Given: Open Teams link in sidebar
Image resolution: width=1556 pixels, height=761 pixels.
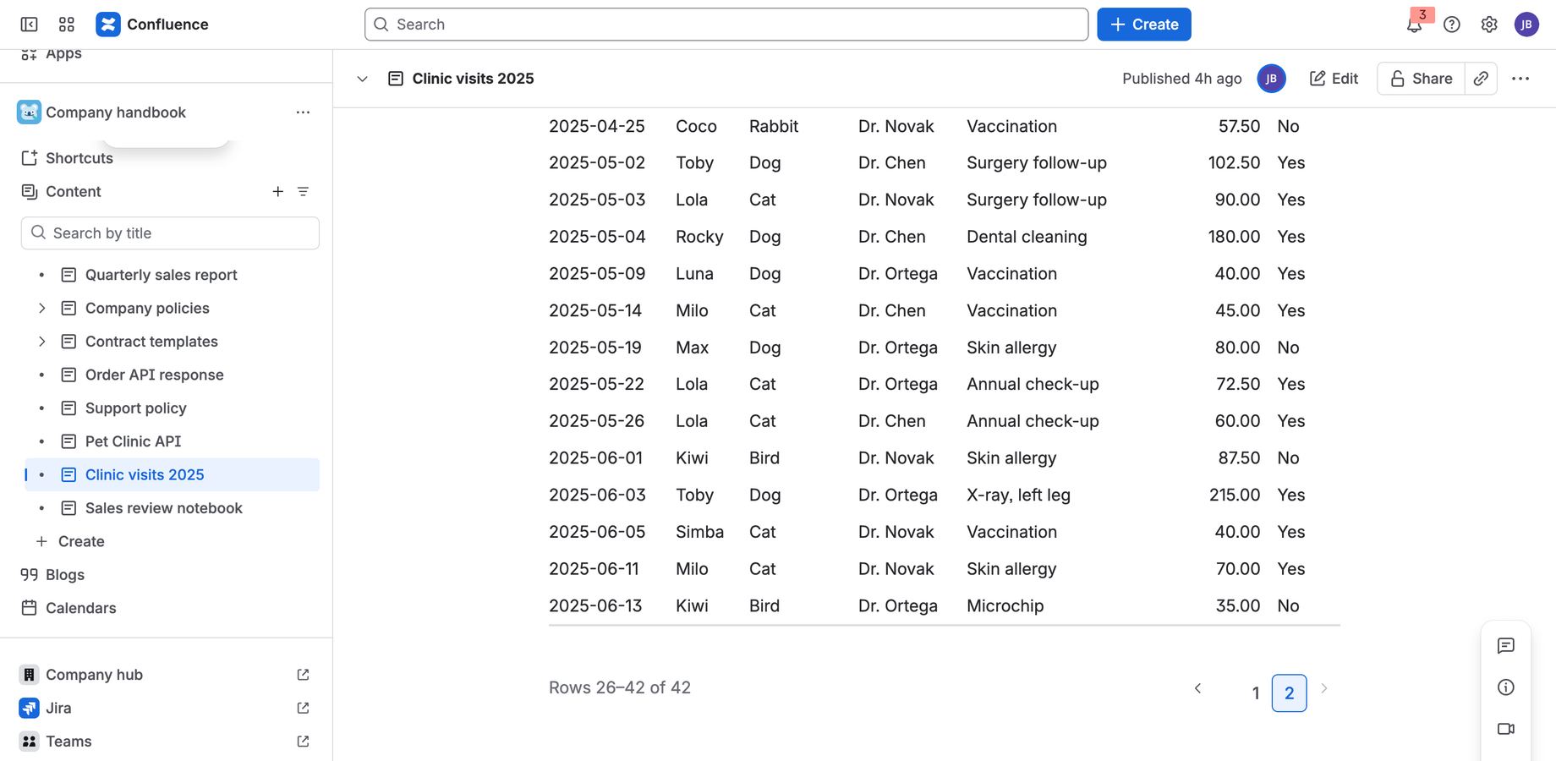Looking at the screenshot, I should (x=68, y=742).
